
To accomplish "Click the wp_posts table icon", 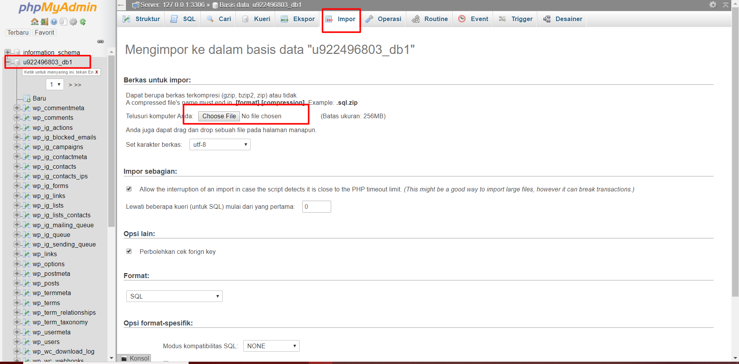I will pos(27,283).
